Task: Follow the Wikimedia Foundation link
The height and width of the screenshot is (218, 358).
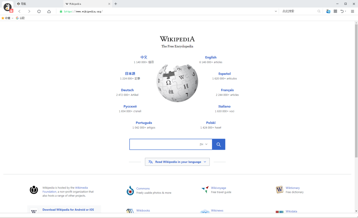Action: (x=65, y=190)
